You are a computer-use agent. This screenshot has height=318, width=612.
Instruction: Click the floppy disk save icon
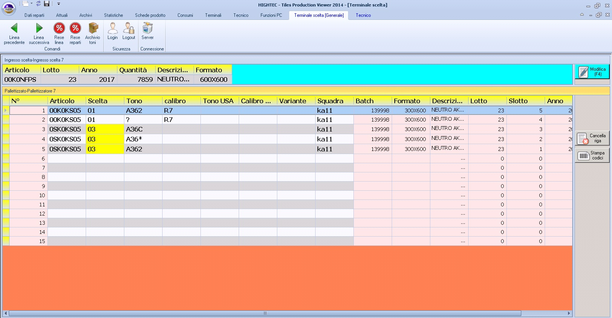point(47,4)
